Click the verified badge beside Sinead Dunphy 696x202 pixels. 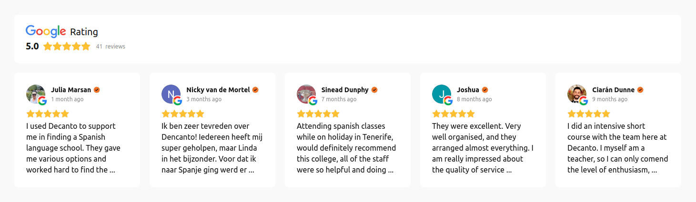point(374,90)
